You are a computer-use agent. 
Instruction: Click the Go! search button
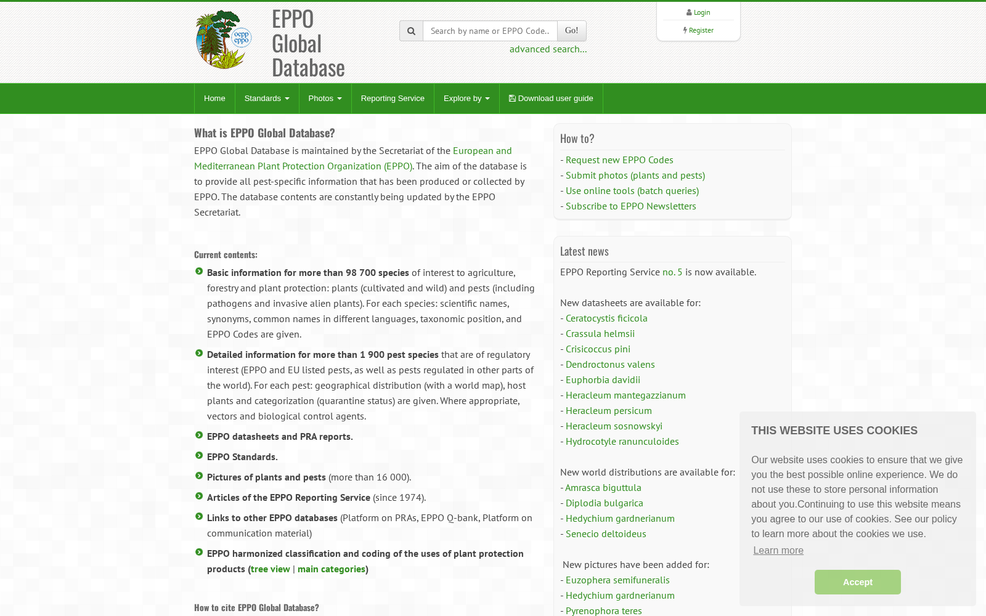pyautogui.click(x=572, y=31)
